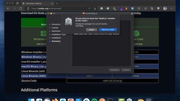
Task: Select the Download | Node.js tab
Action: pyautogui.click(x=38, y=4)
